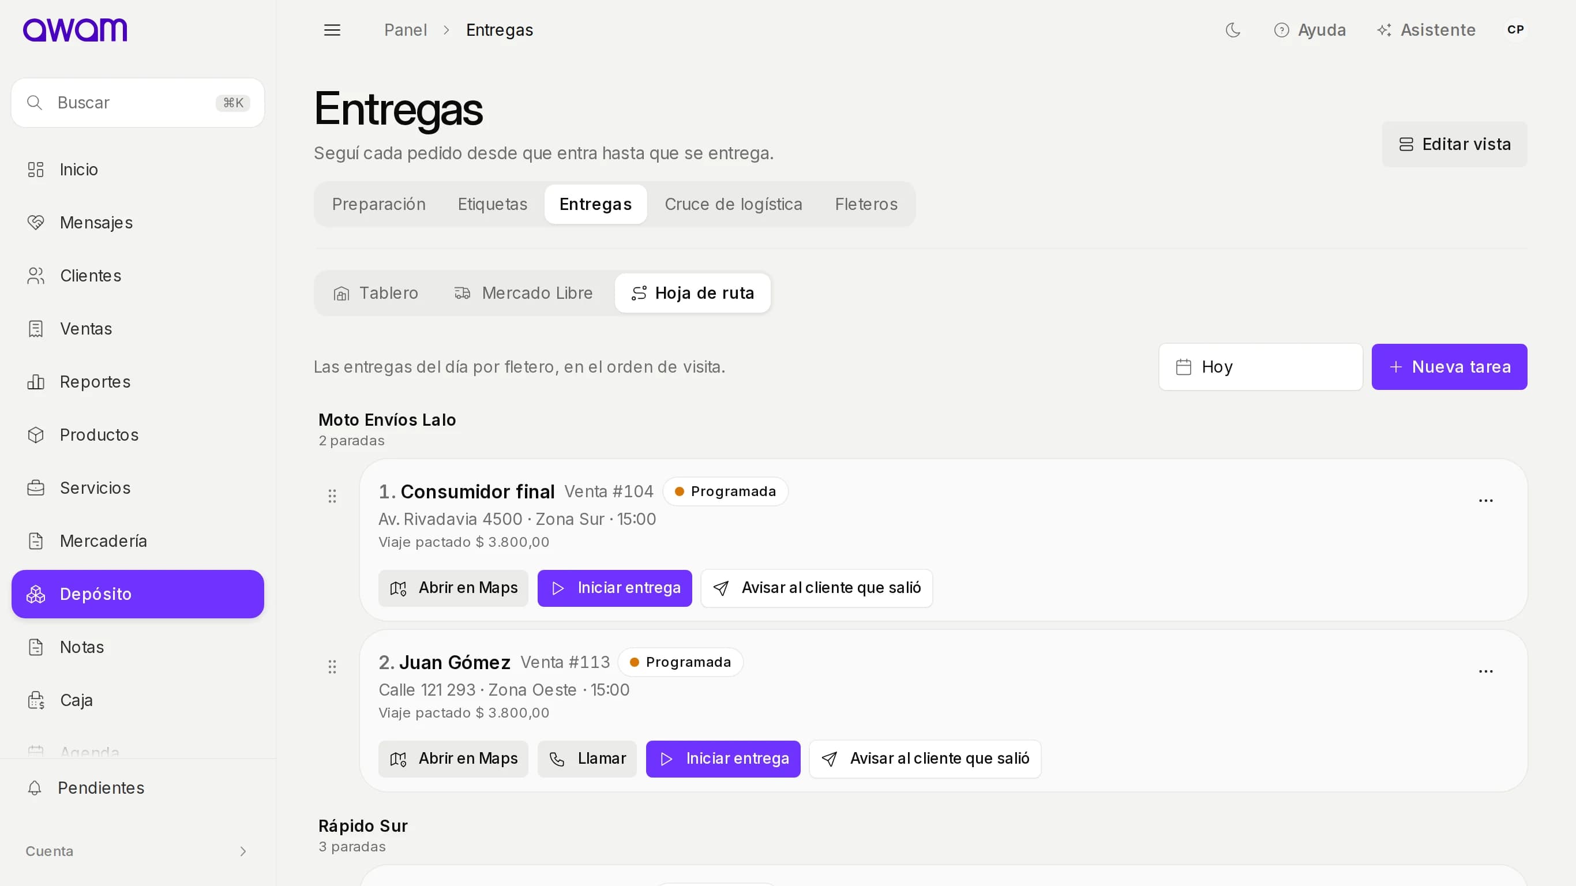Image resolution: width=1576 pixels, height=886 pixels.
Task: Start delivery for Consumidor final
Action: pyautogui.click(x=615, y=588)
